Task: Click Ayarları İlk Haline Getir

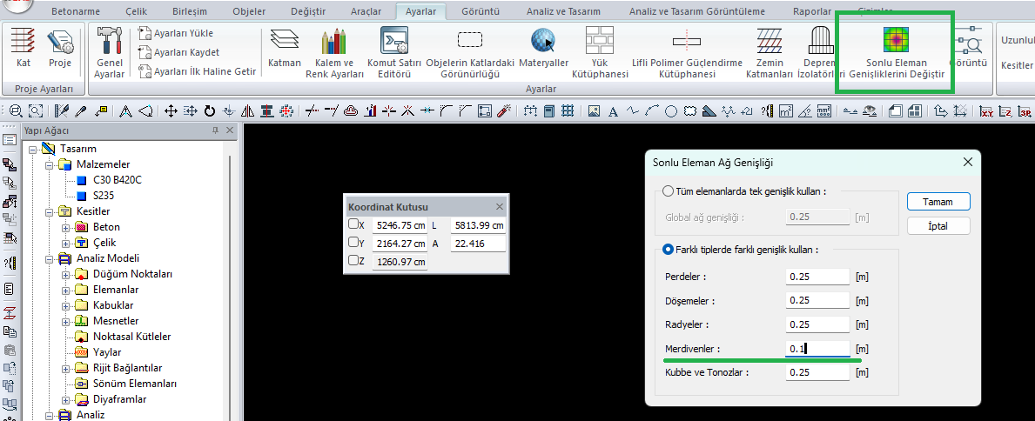Action: pos(198,71)
